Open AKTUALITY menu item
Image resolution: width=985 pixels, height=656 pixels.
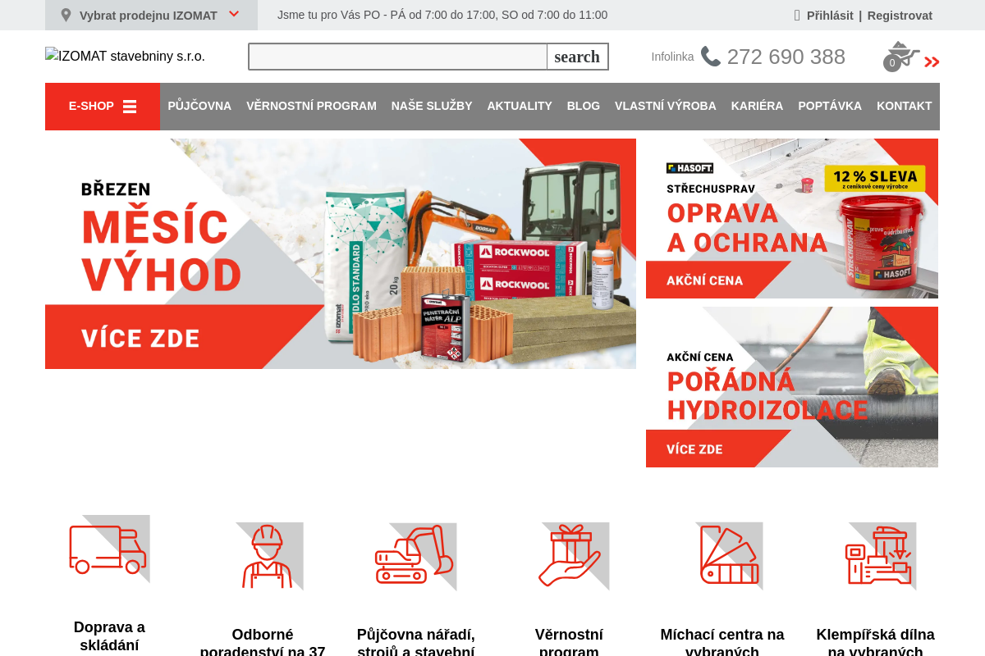click(x=520, y=106)
